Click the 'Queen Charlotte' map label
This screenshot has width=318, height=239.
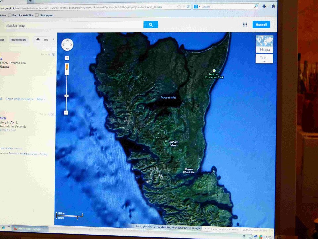coord(189,171)
